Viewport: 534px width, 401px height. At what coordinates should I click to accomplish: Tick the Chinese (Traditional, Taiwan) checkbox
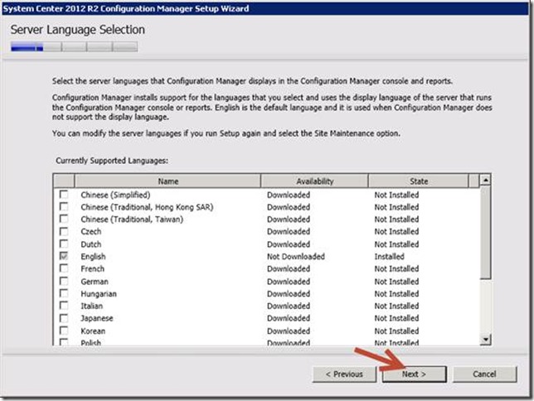point(64,220)
